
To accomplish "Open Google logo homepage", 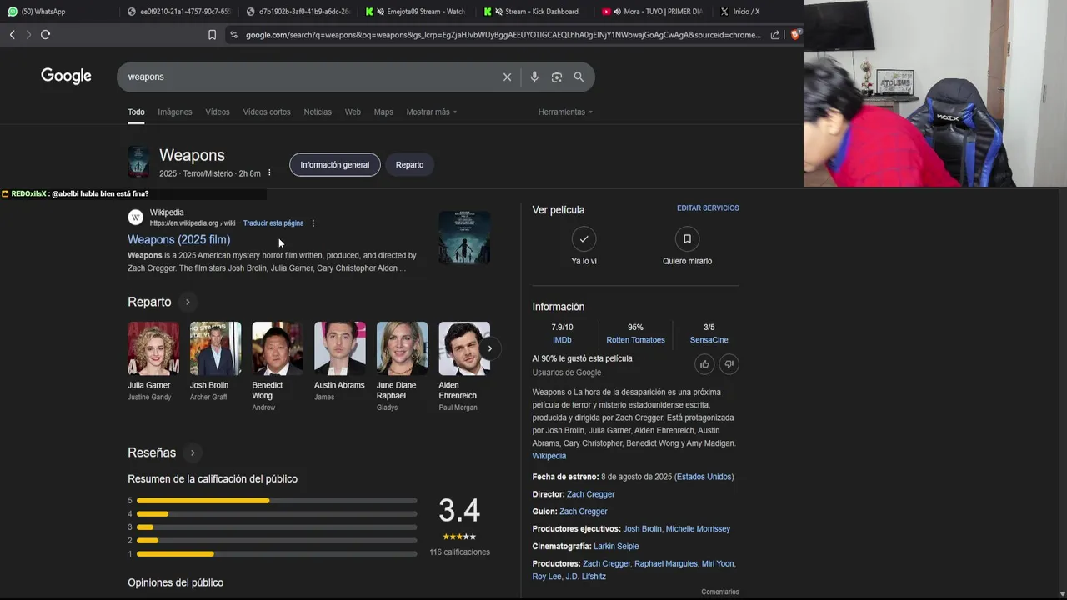I will click(66, 76).
